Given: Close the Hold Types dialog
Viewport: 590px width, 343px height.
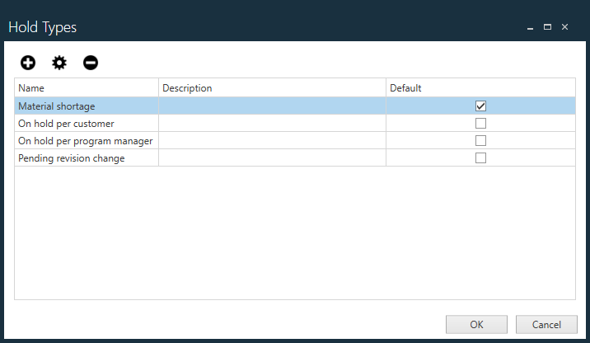Looking at the screenshot, I should pyautogui.click(x=565, y=27).
